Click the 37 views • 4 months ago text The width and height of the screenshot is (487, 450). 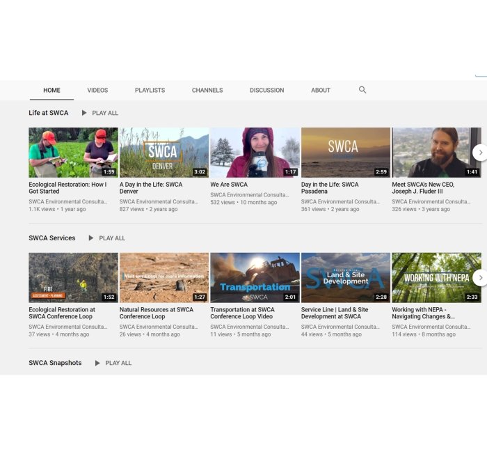59,334
